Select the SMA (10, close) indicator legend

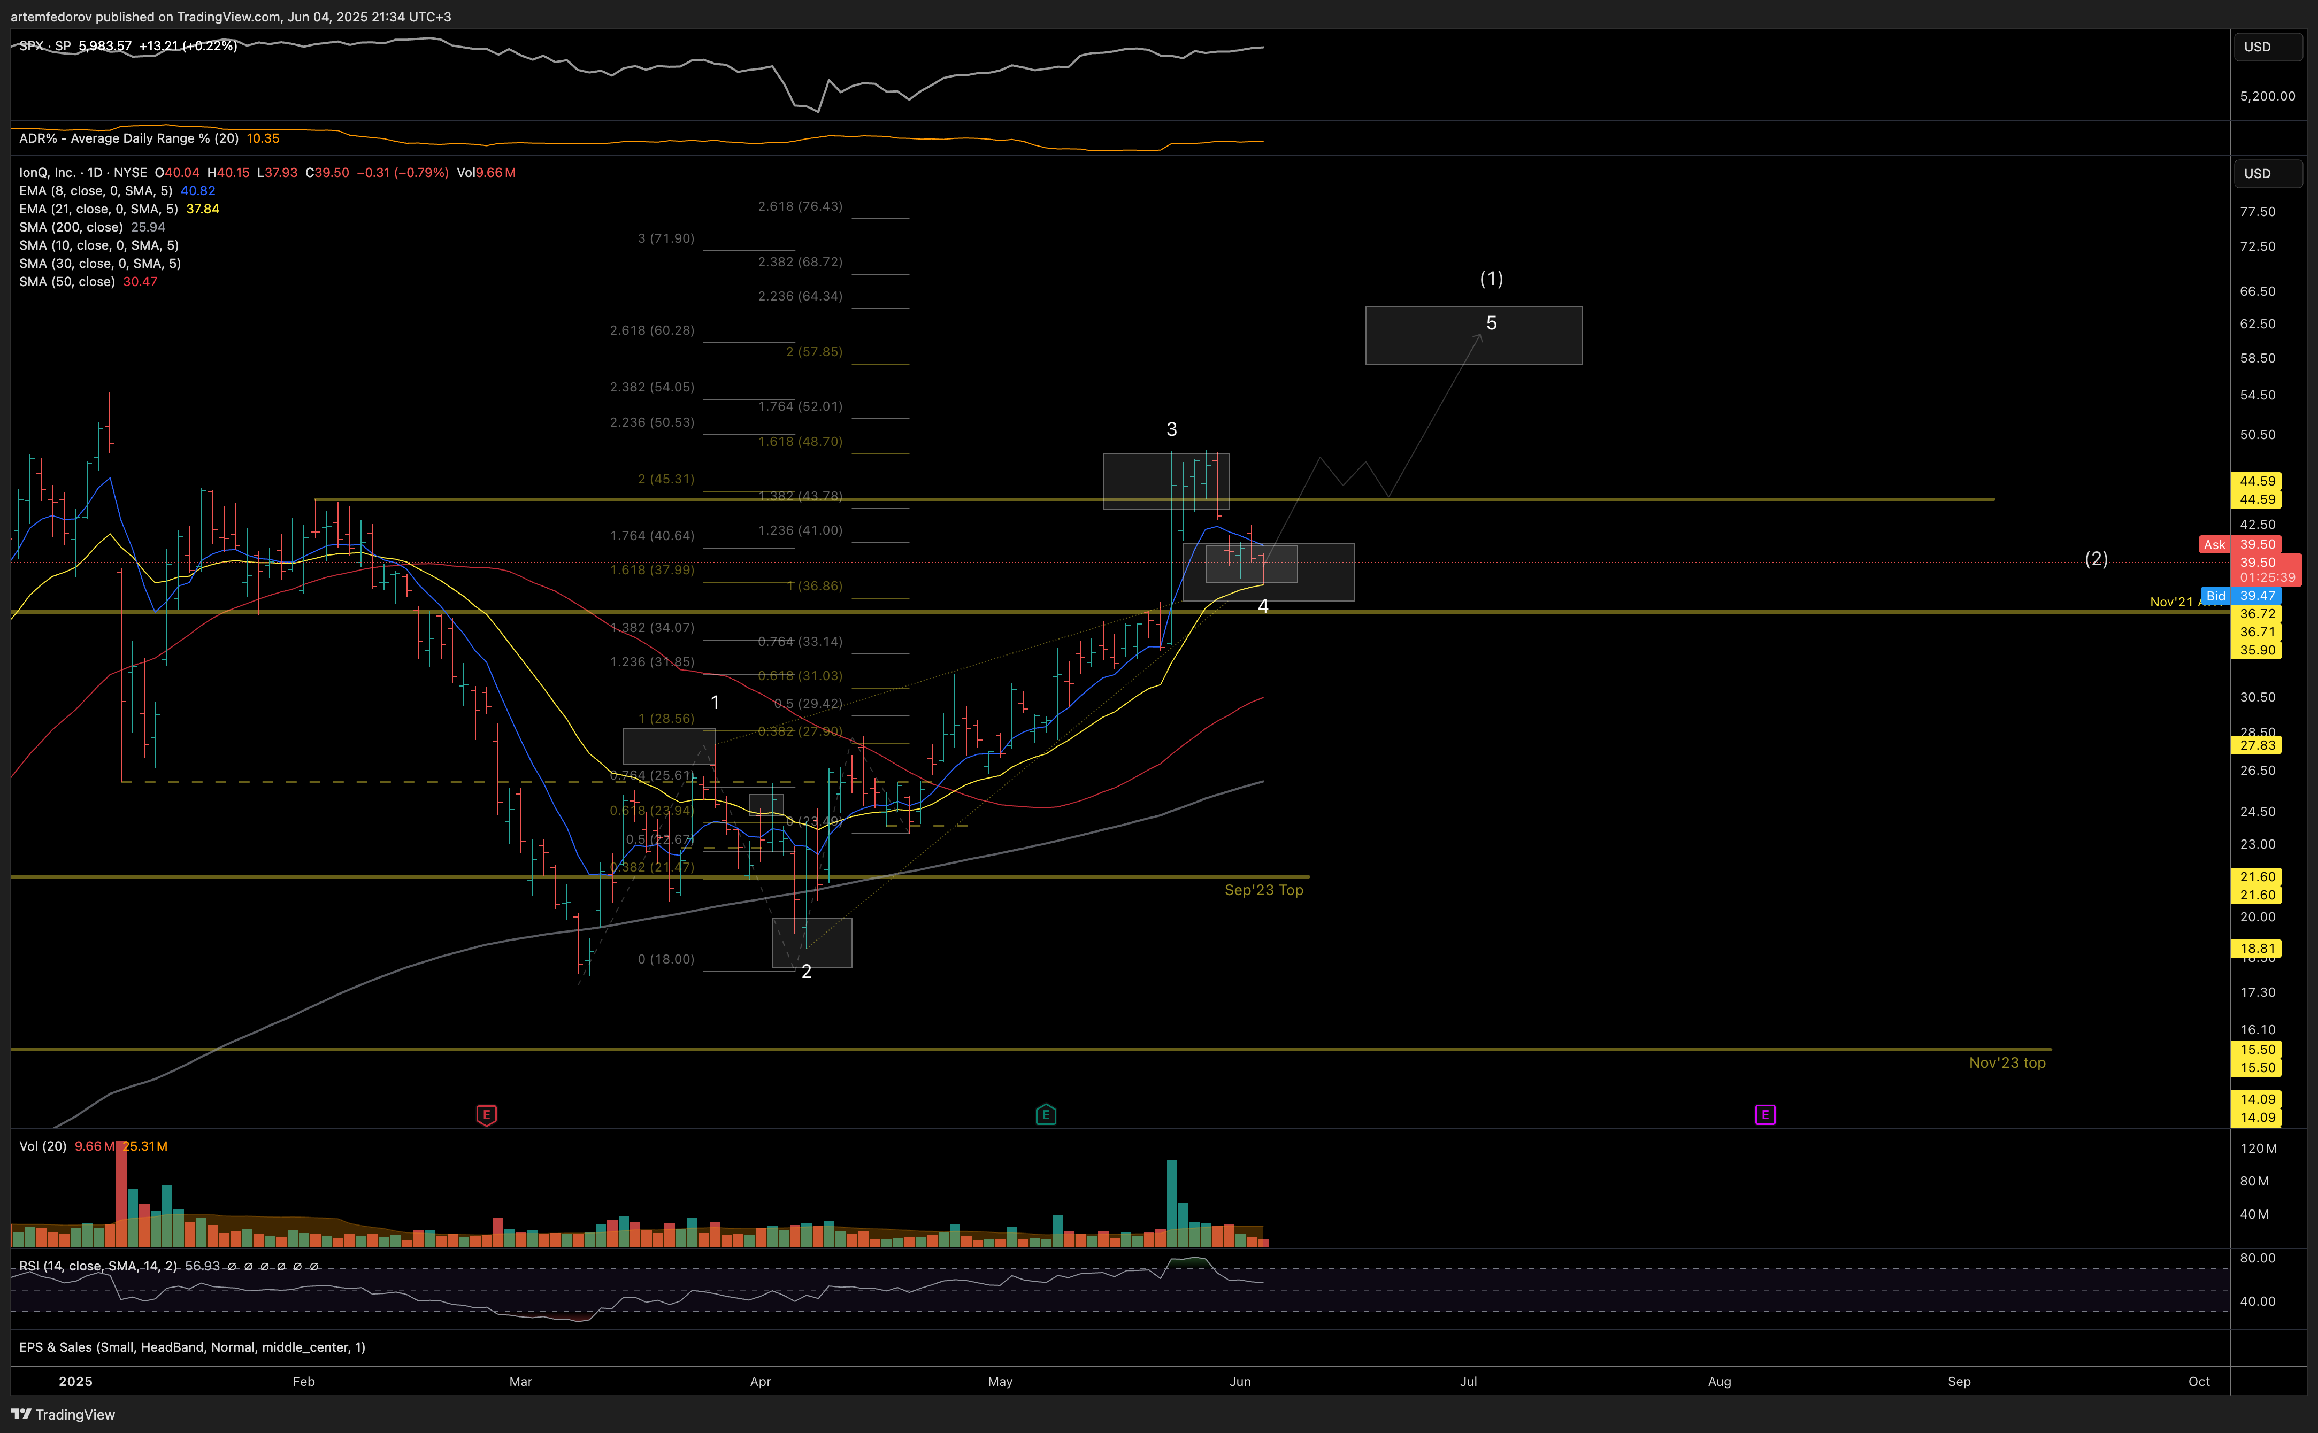[98, 244]
